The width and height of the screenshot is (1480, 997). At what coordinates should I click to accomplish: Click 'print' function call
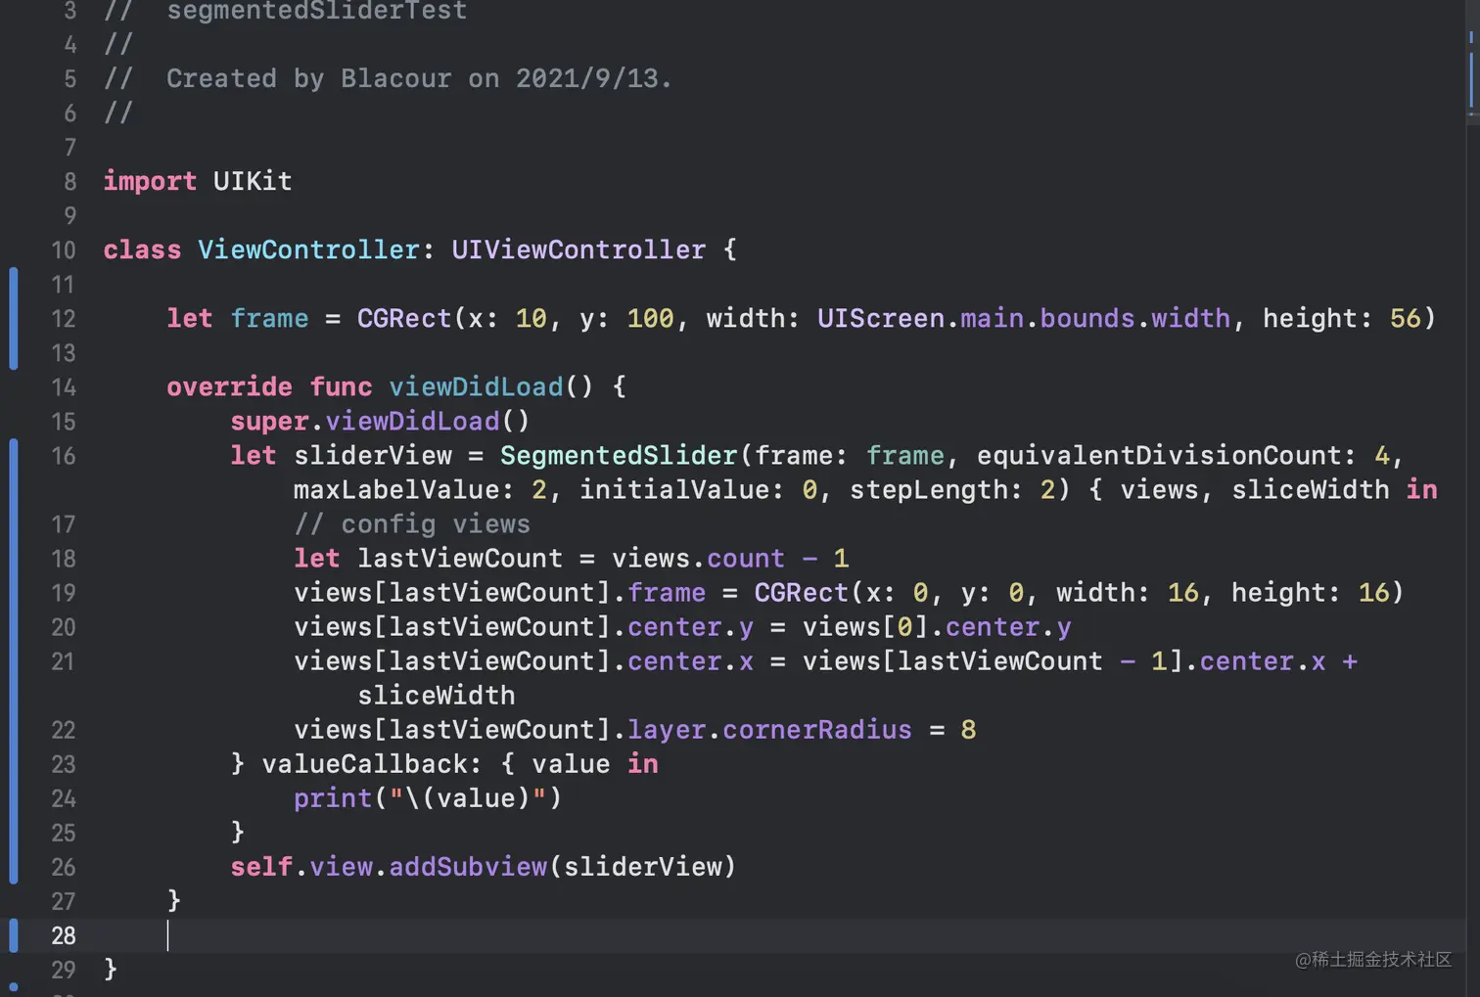tap(333, 798)
